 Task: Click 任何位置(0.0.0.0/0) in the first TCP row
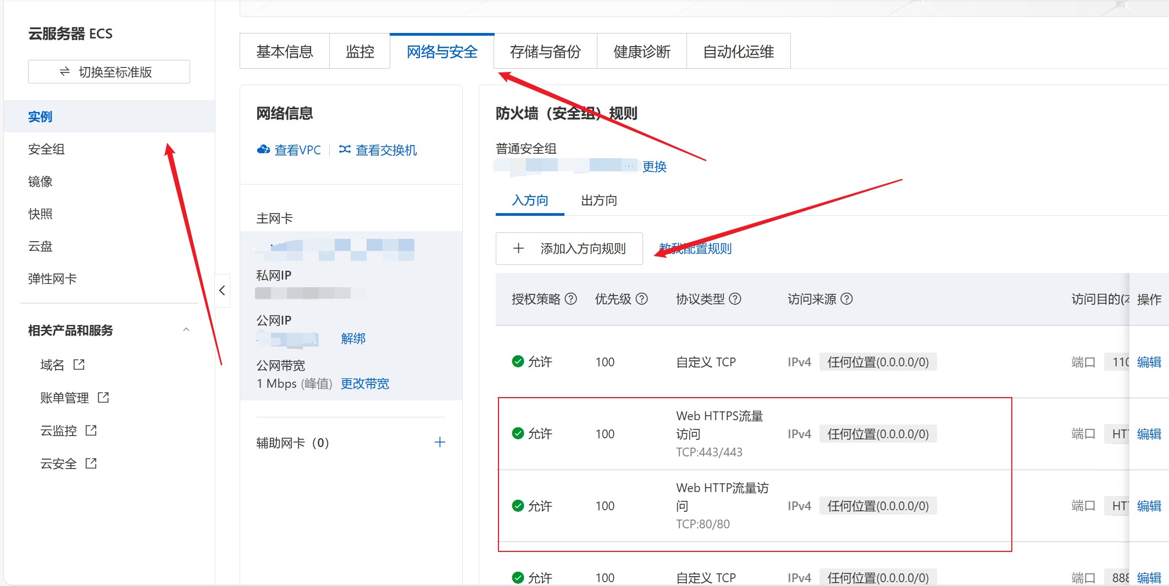(x=878, y=362)
